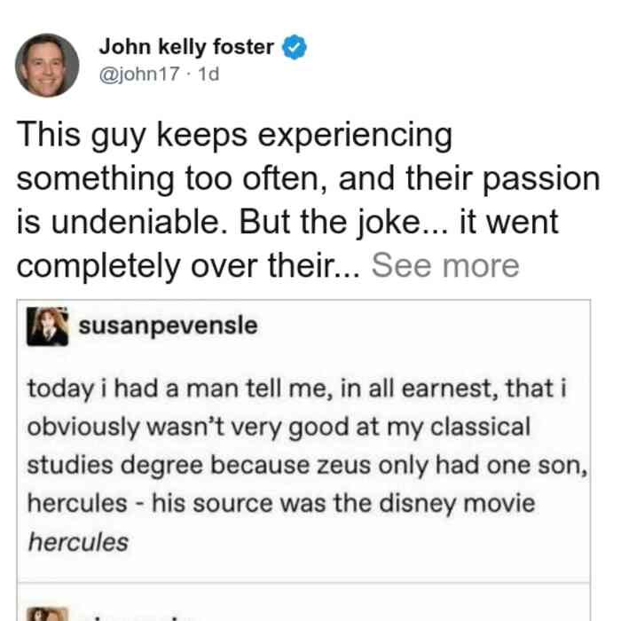
Task: Click the line 'is undeniable. But the joke... it went'
Action: point(287,222)
